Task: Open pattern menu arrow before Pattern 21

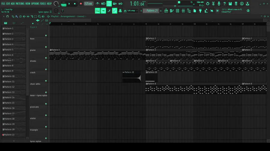Action: tap(141, 11)
